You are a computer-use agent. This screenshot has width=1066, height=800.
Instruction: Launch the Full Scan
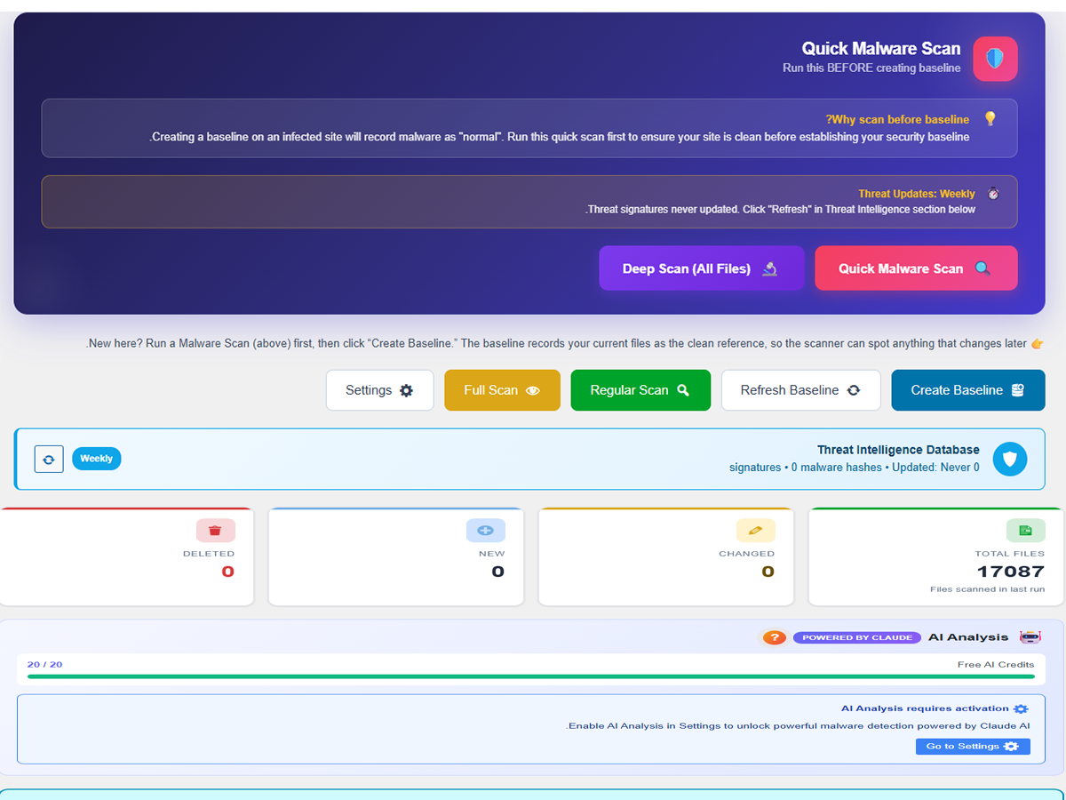[503, 390]
